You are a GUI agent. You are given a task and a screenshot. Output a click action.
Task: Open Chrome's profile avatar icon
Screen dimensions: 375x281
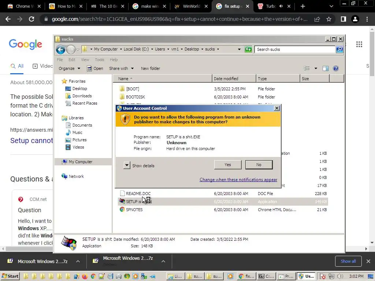[355, 19]
